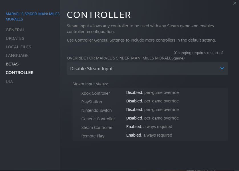This screenshot has width=239, height=171.
Task: Open the Disable Steam Input dropdown text
Action: point(92,69)
